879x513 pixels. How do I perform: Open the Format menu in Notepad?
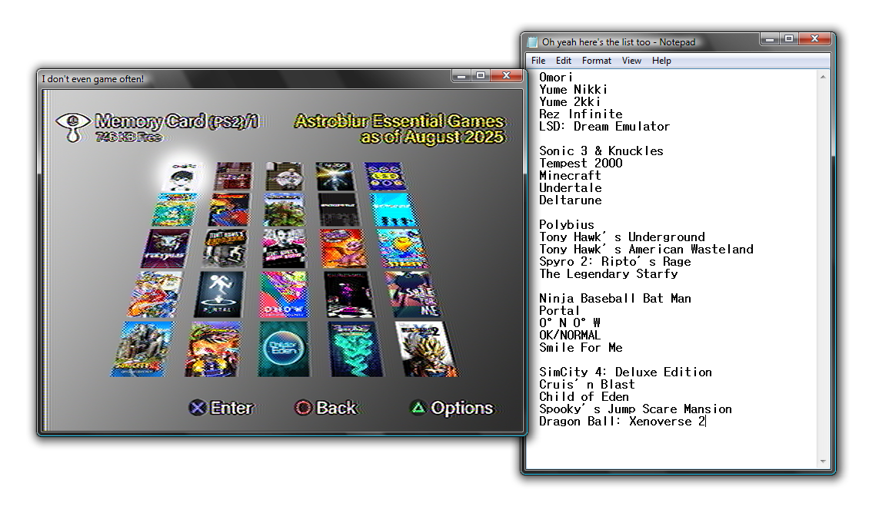pyautogui.click(x=597, y=61)
